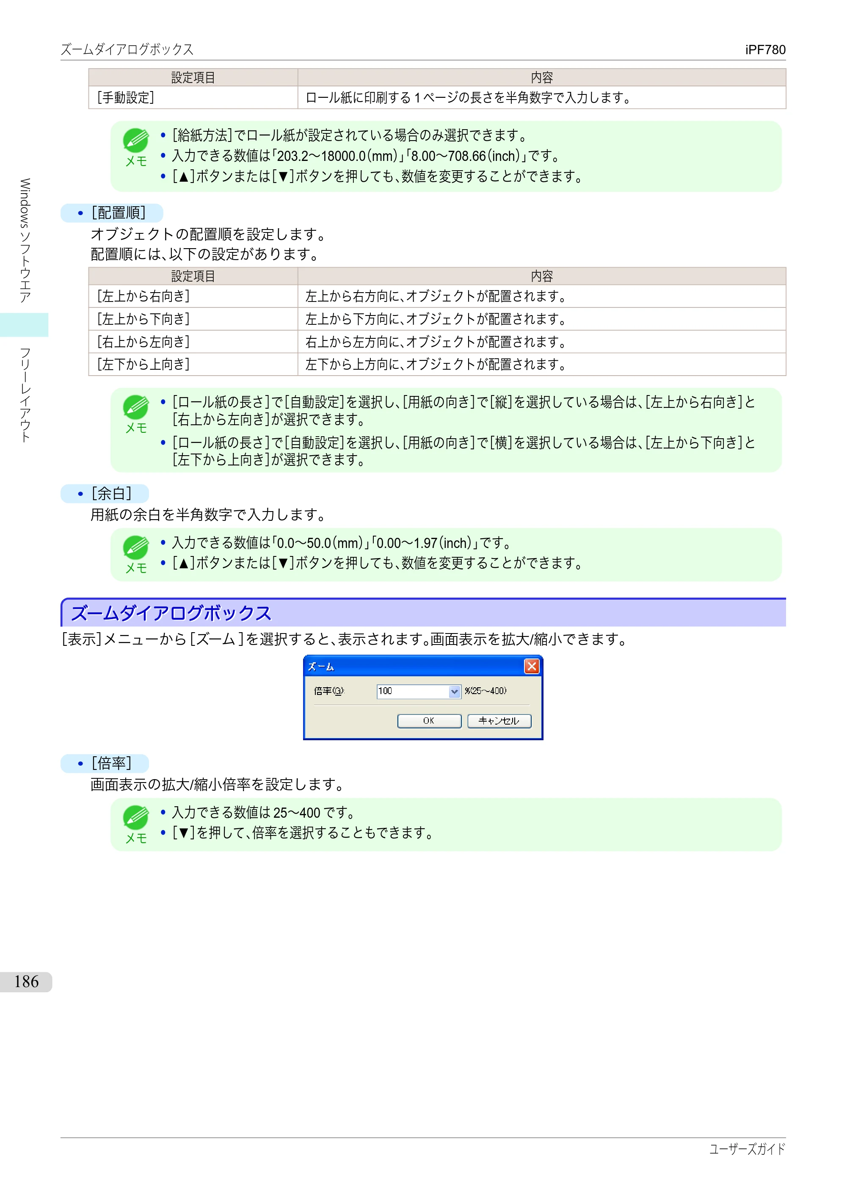Screen dimensions: 847x1198
Task: Click the [左上から右向き] table cell
Action: [193, 296]
